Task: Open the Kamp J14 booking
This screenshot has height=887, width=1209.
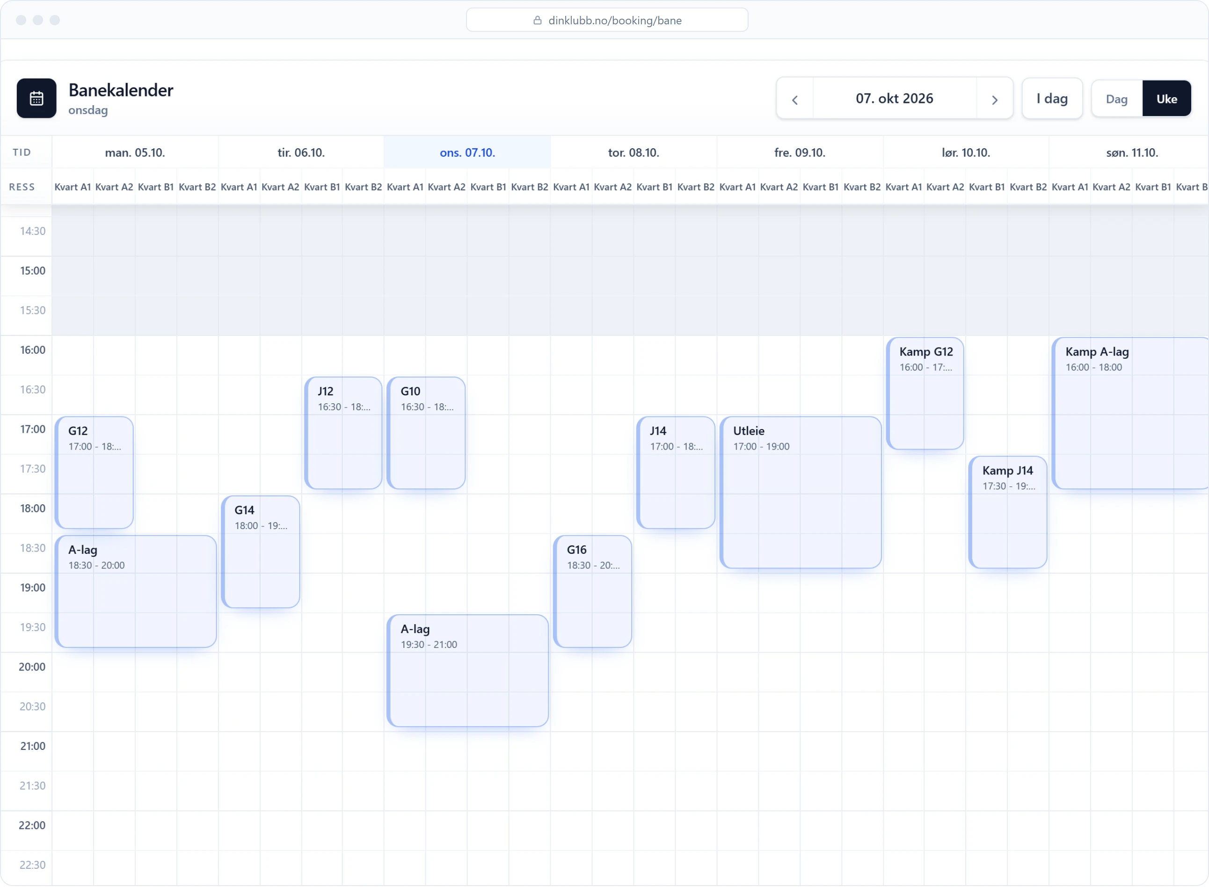Action: (1008, 512)
